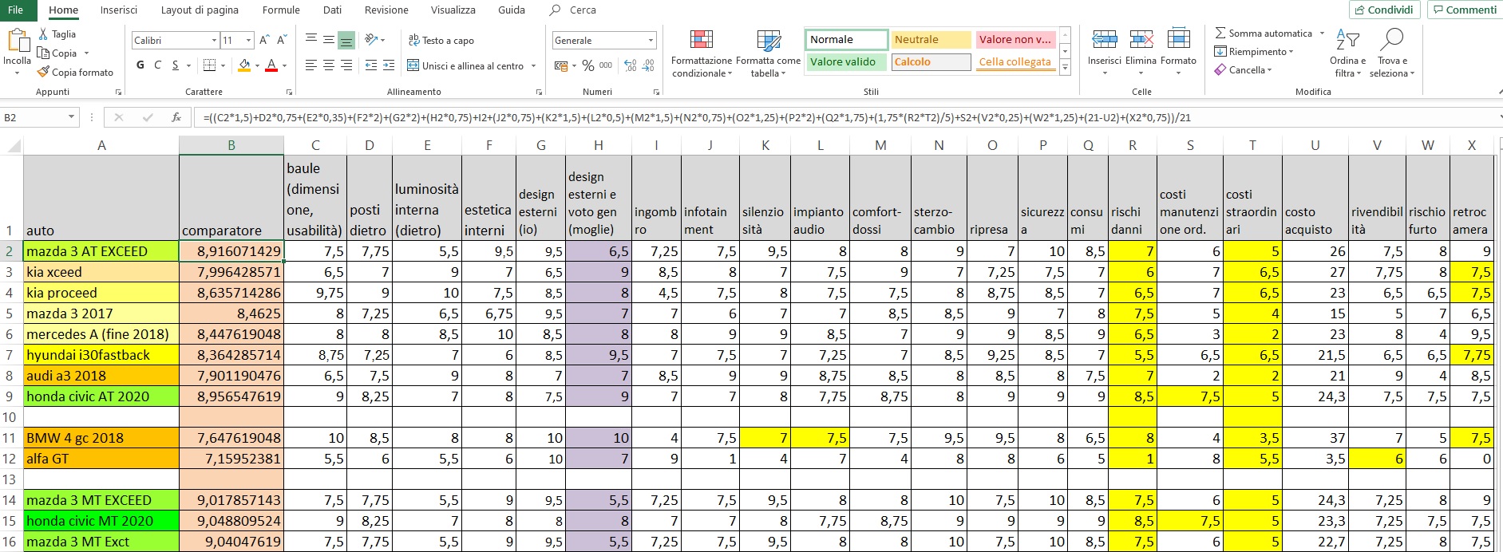Switch to the Revisione tab
The width and height of the screenshot is (1503, 552).
[x=386, y=10]
